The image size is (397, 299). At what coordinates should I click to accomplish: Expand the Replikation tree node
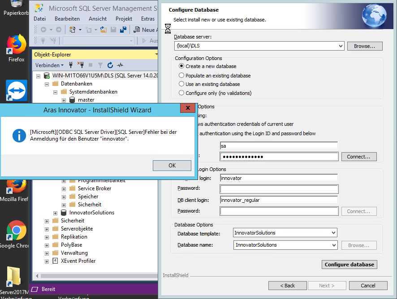47,237
